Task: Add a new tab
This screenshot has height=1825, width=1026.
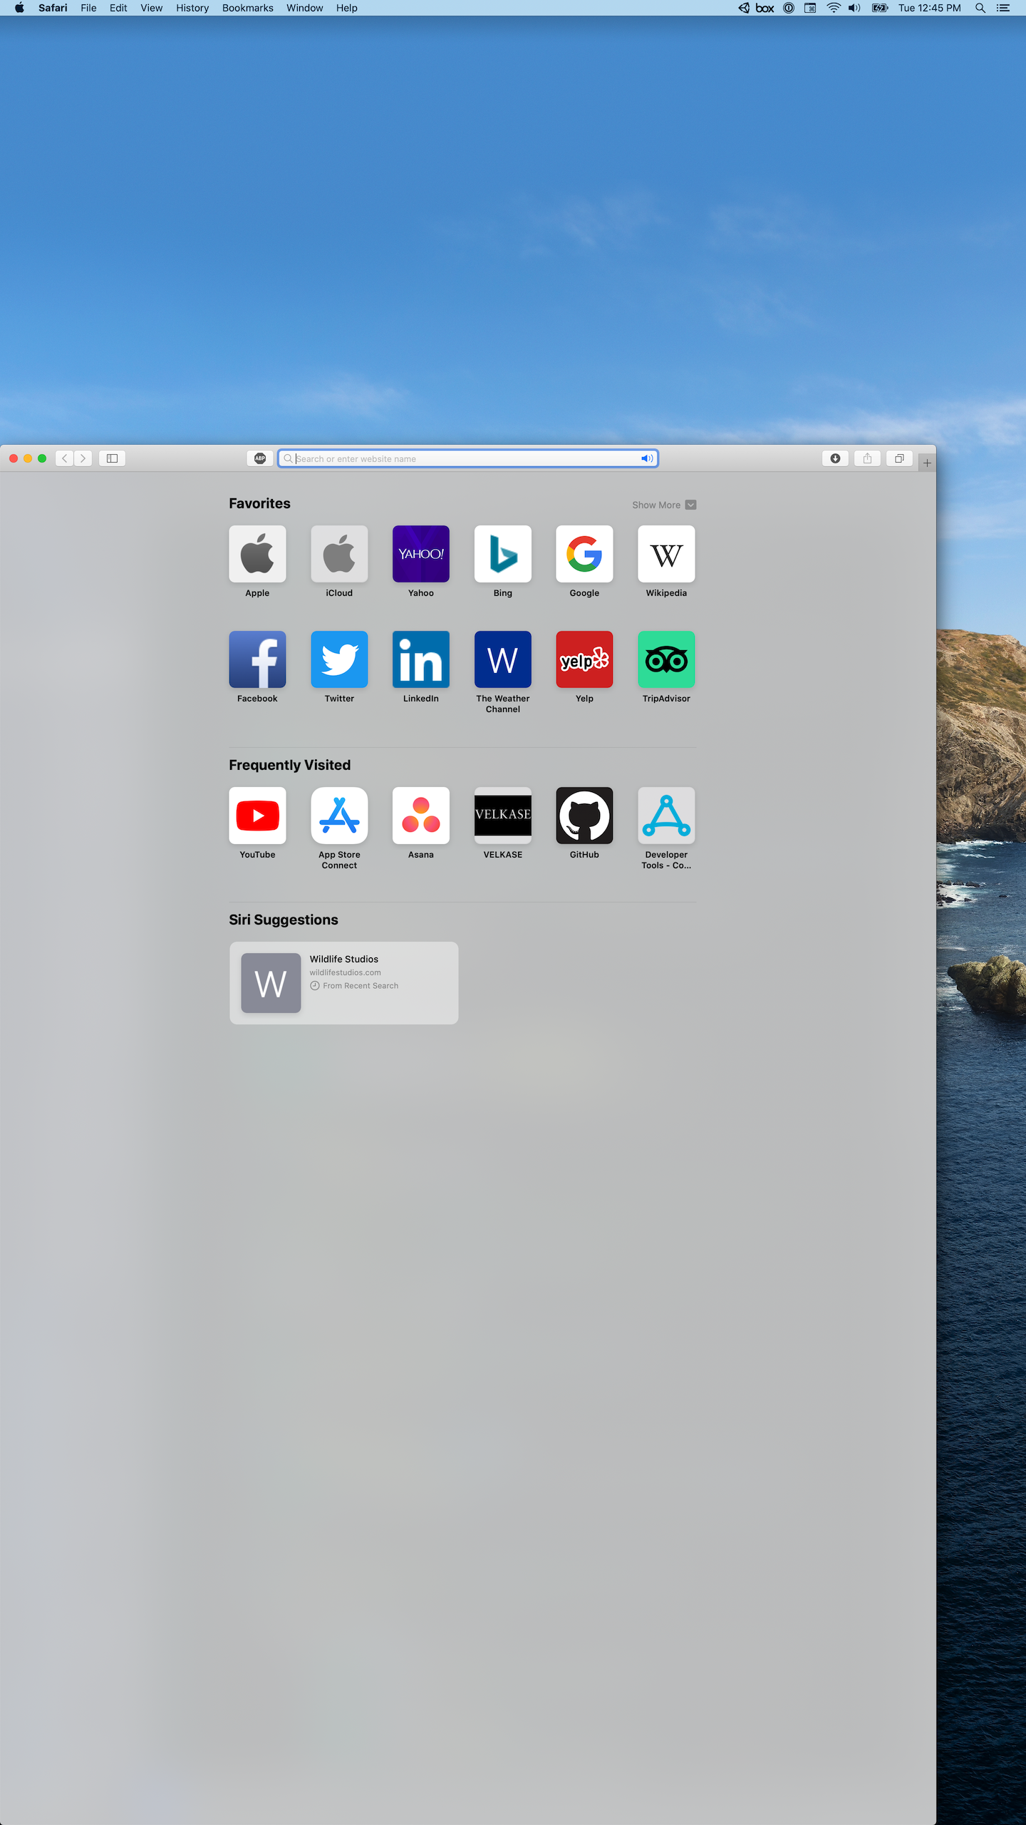Action: tap(927, 463)
